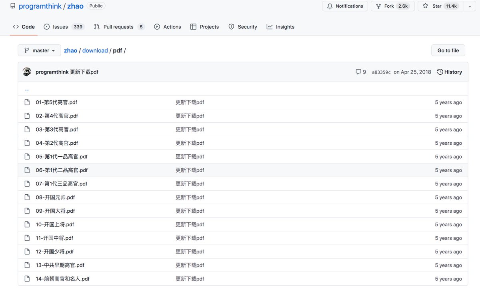Click the Public visibility badge
Viewport: 480px width, 289px height.
pyautogui.click(x=96, y=6)
